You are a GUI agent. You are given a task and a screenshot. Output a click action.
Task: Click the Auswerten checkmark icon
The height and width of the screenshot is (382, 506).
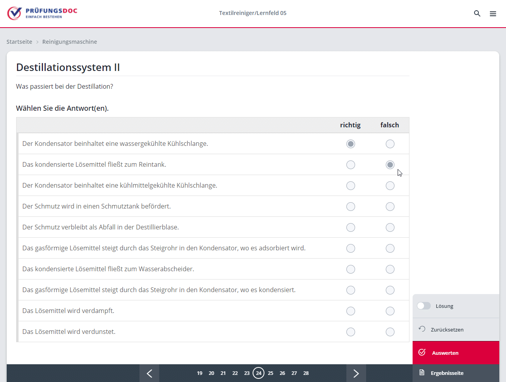tap(422, 352)
